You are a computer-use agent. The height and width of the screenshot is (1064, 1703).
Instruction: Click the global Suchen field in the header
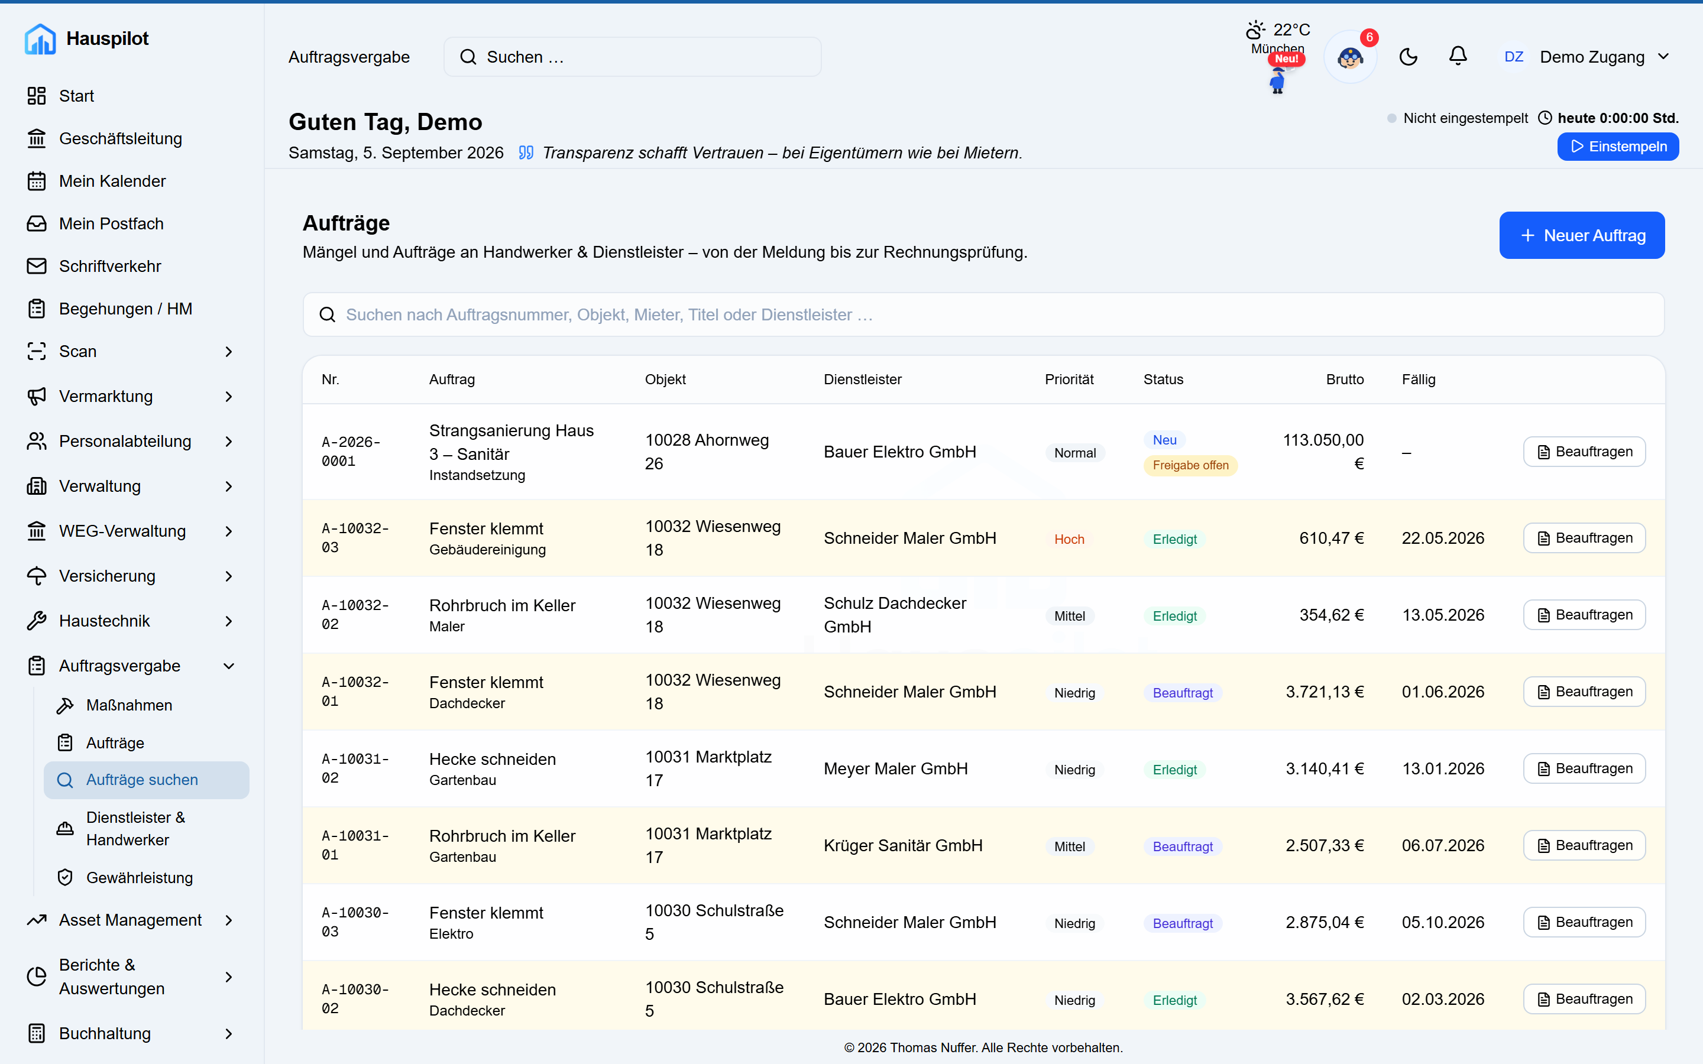632,57
